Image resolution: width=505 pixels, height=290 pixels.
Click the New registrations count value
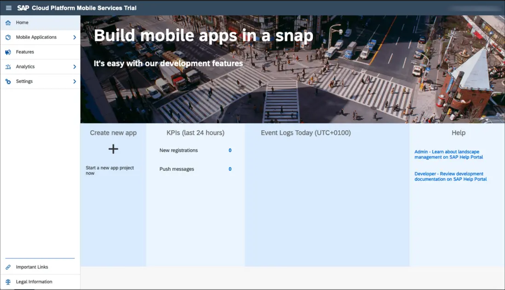[x=230, y=151]
